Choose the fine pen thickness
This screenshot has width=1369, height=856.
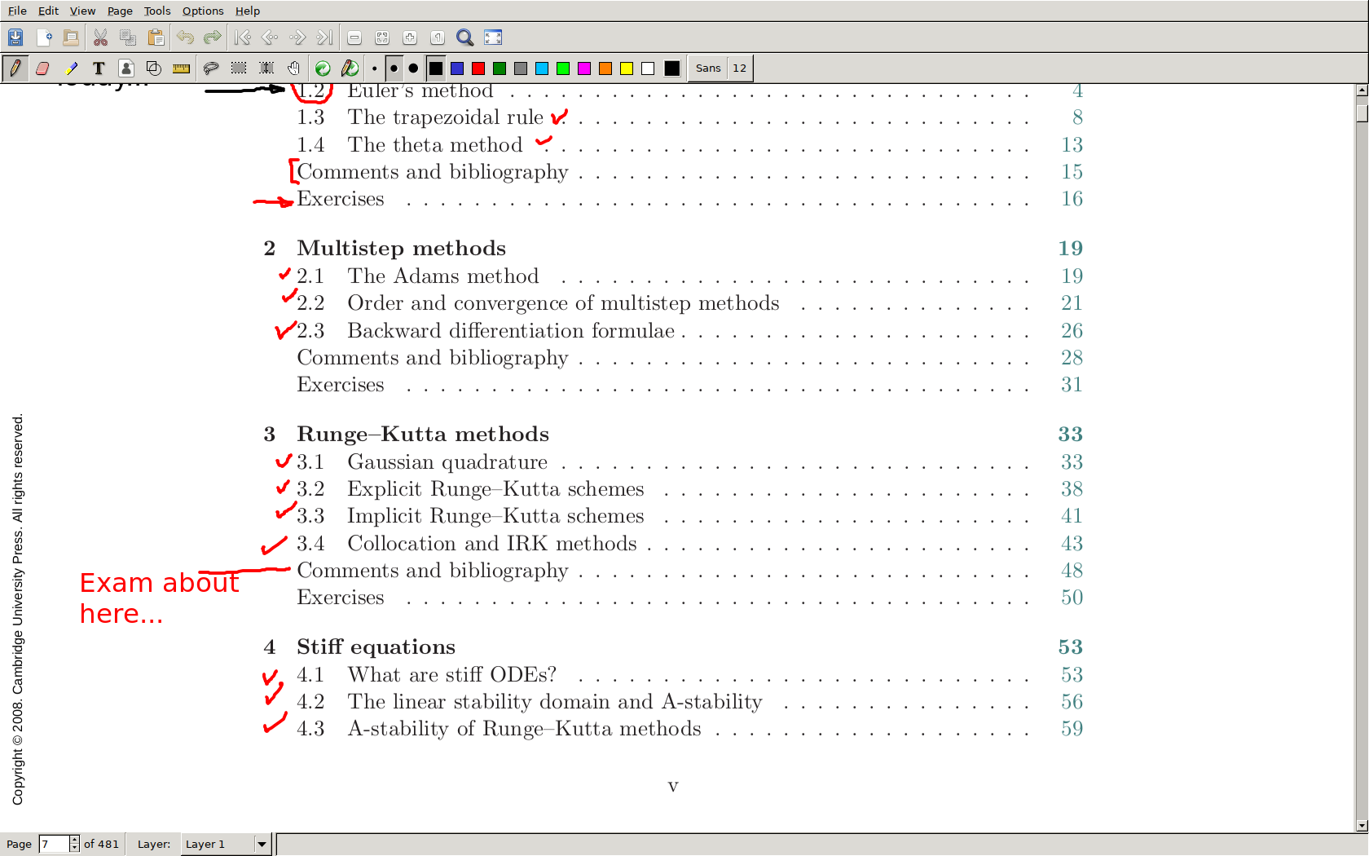pos(374,68)
